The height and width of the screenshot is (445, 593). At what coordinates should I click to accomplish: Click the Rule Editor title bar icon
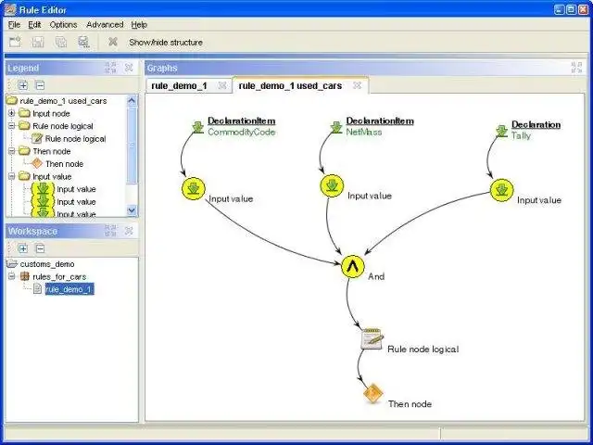pyautogui.click(x=10, y=9)
